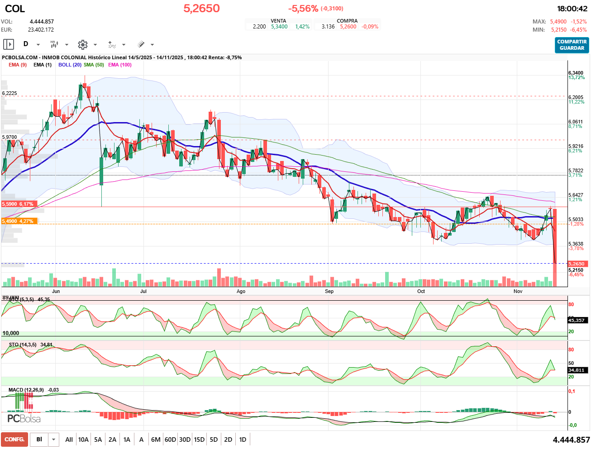Click the EMA (100) magenta color label
Image resolution: width=596 pixels, height=449 pixels.
(x=120, y=65)
